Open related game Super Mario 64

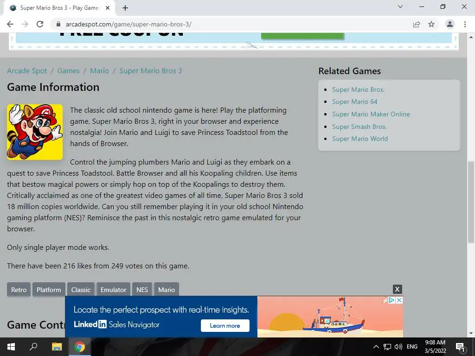pos(355,102)
